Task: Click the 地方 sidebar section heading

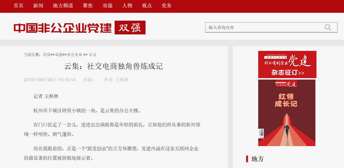Action: click(x=257, y=159)
